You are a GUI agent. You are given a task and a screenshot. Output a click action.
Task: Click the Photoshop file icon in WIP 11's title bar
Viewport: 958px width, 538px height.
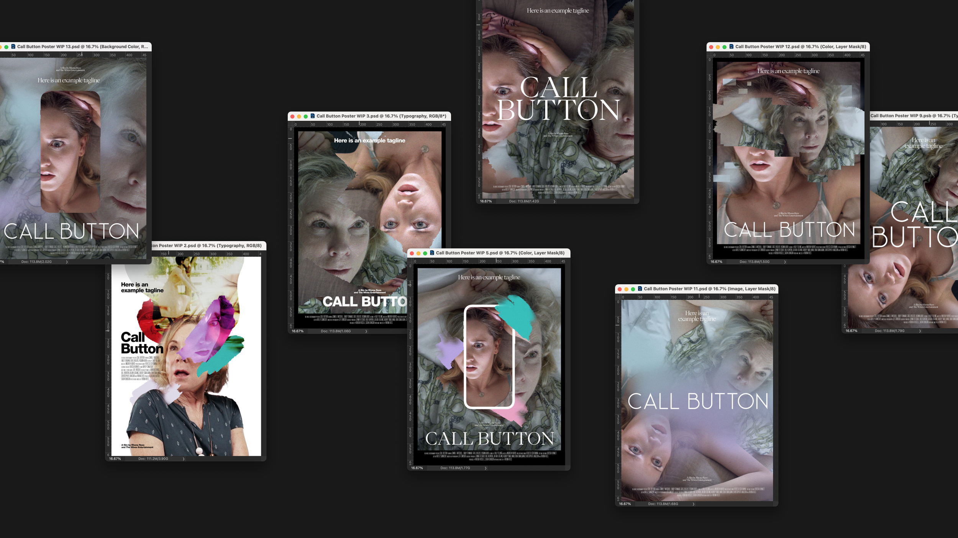[641, 289]
